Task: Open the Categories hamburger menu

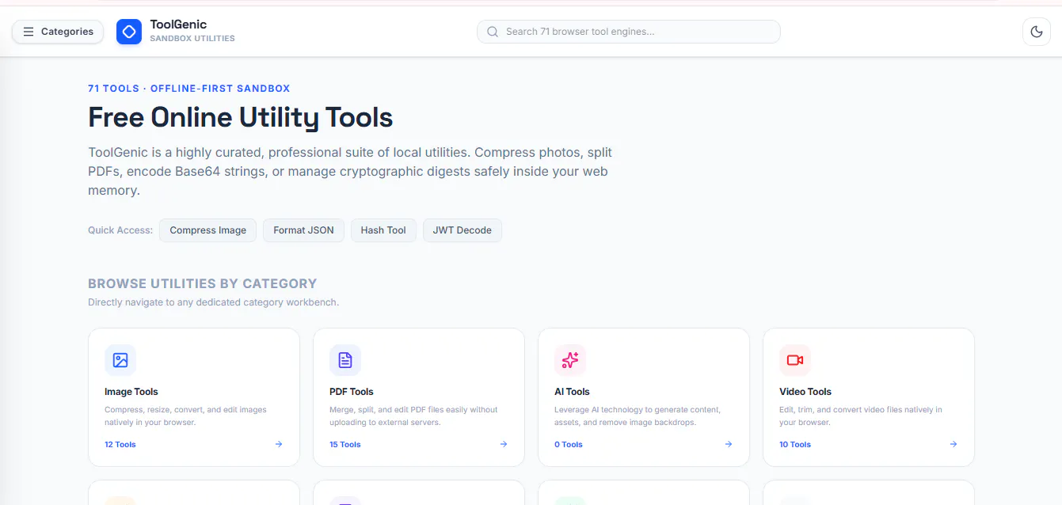Action: (58, 32)
